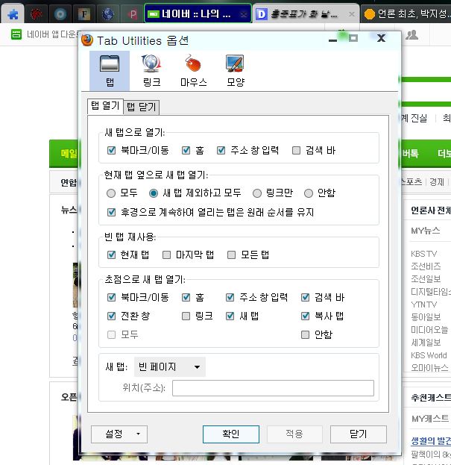451x465 pixels.
Task: Click the green Naver app download icon
Action: (16, 34)
